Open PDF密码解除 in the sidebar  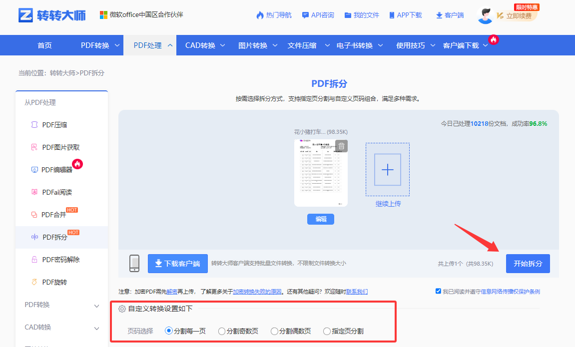61,260
